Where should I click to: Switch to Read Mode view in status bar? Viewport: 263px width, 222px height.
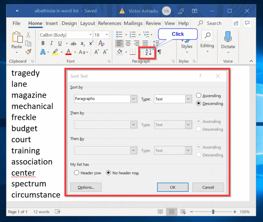[x=160, y=212]
